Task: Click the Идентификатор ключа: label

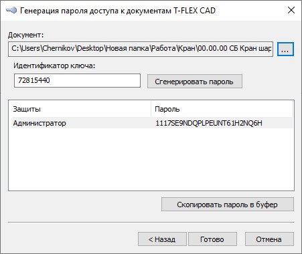Action: [x=54, y=66]
